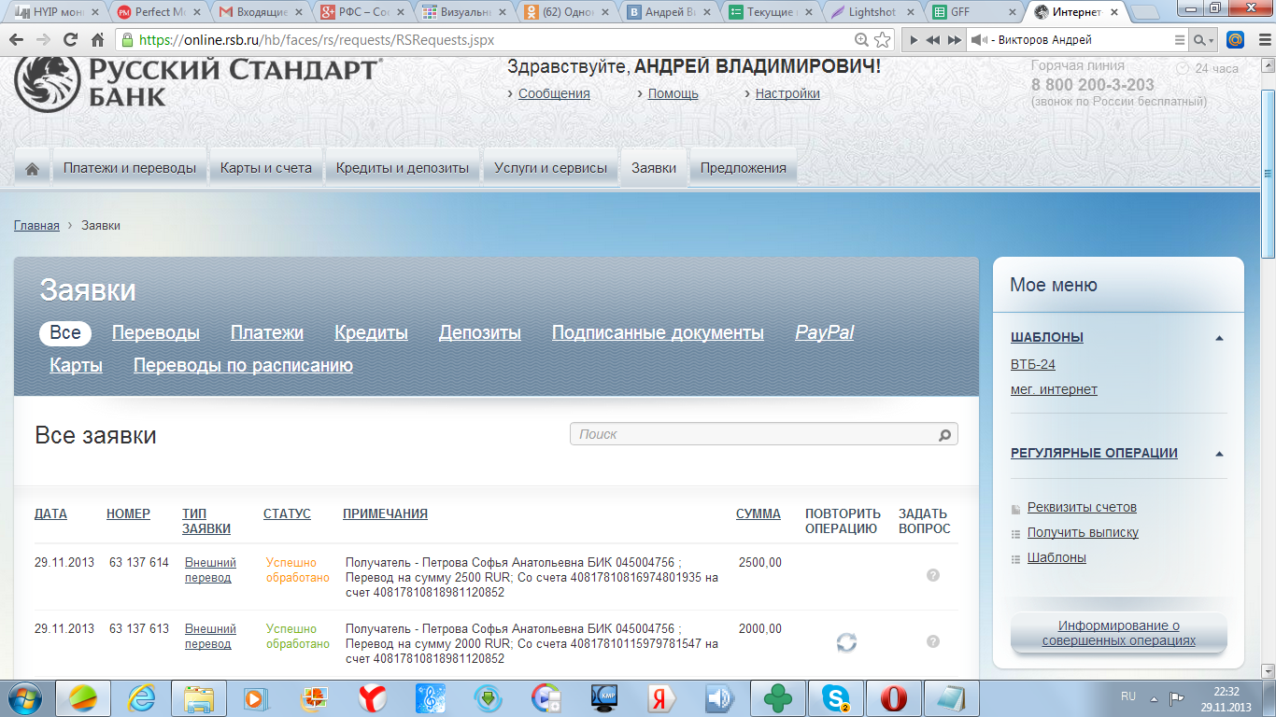Screen dimensions: 1276x717
Task: Click Информирование о совершенных операциях button
Action: point(1119,634)
